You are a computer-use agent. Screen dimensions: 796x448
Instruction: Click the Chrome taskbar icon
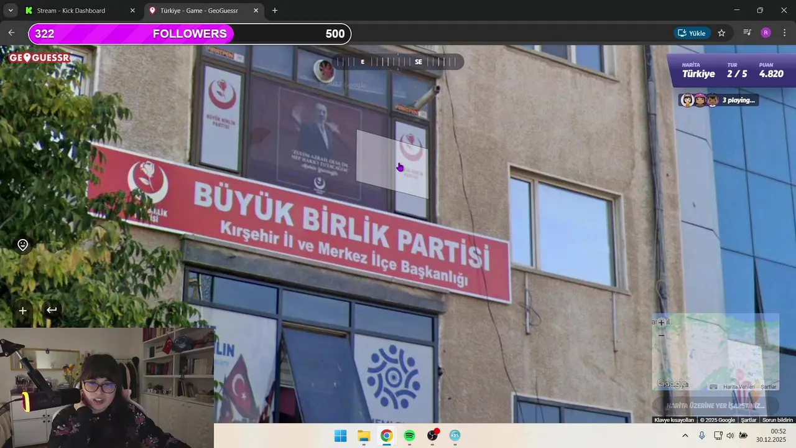pos(386,436)
